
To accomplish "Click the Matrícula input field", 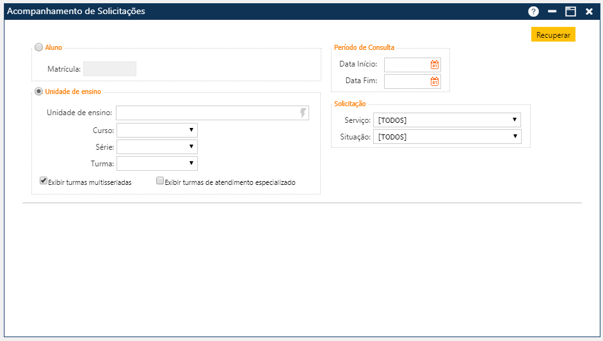I will pyautogui.click(x=110, y=68).
